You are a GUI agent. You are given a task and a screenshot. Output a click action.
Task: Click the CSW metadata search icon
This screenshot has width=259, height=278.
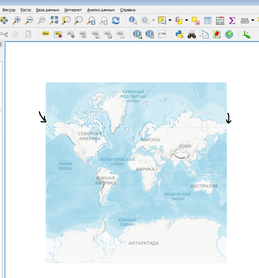tap(162, 34)
